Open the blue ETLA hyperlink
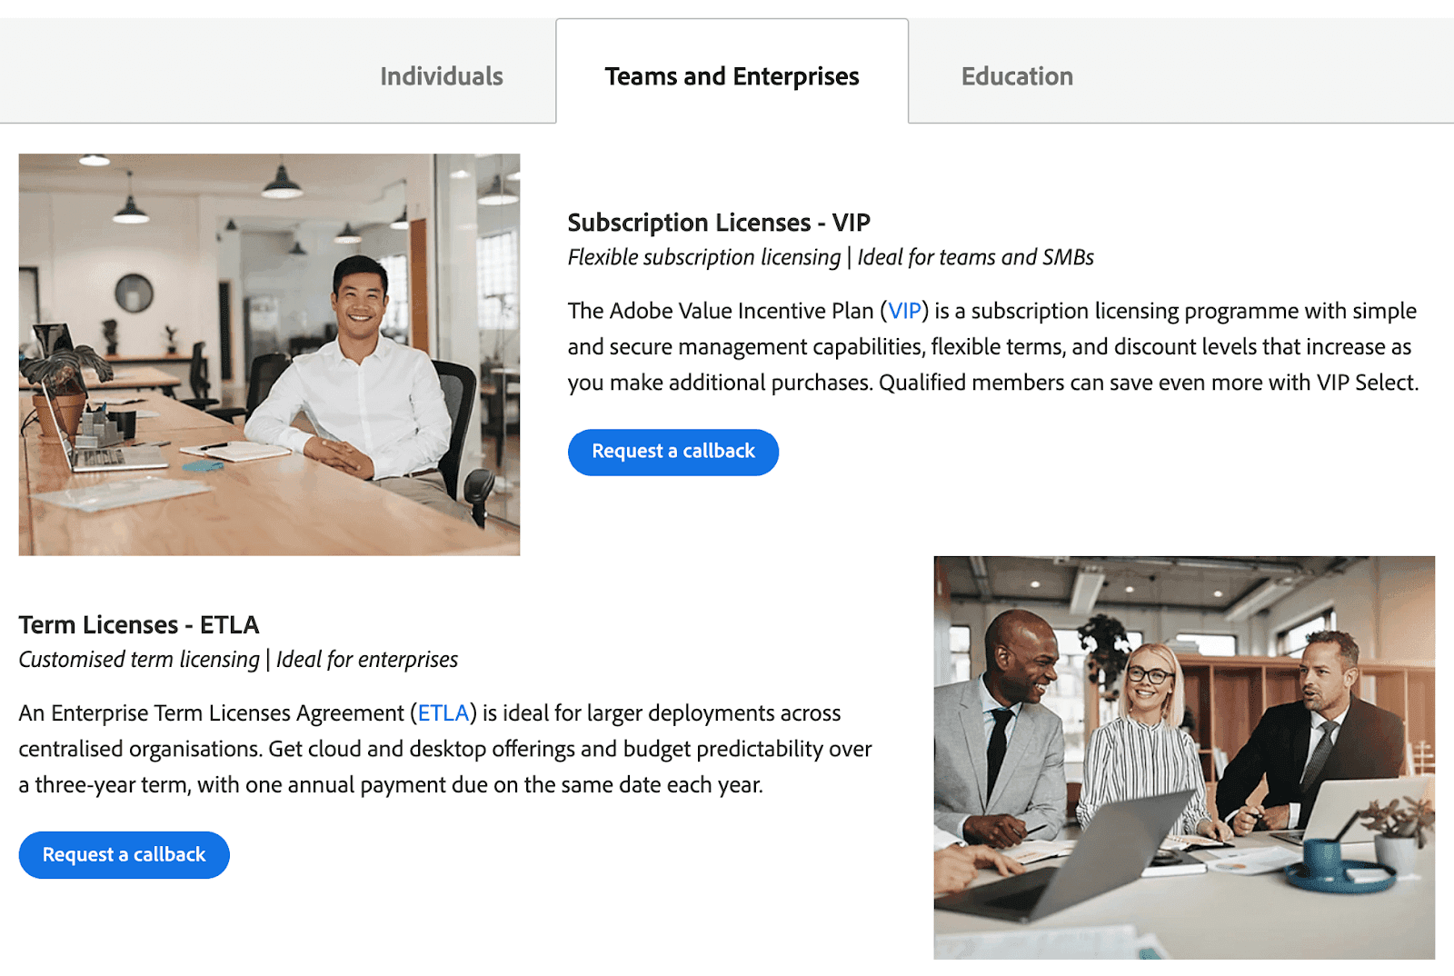This screenshot has width=1454, height=976. tap(443, 713)
